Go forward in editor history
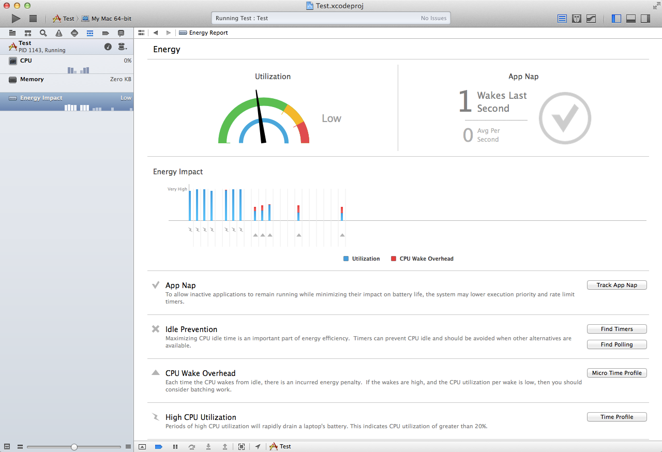 pyautogui.click(x=169, y=33)
